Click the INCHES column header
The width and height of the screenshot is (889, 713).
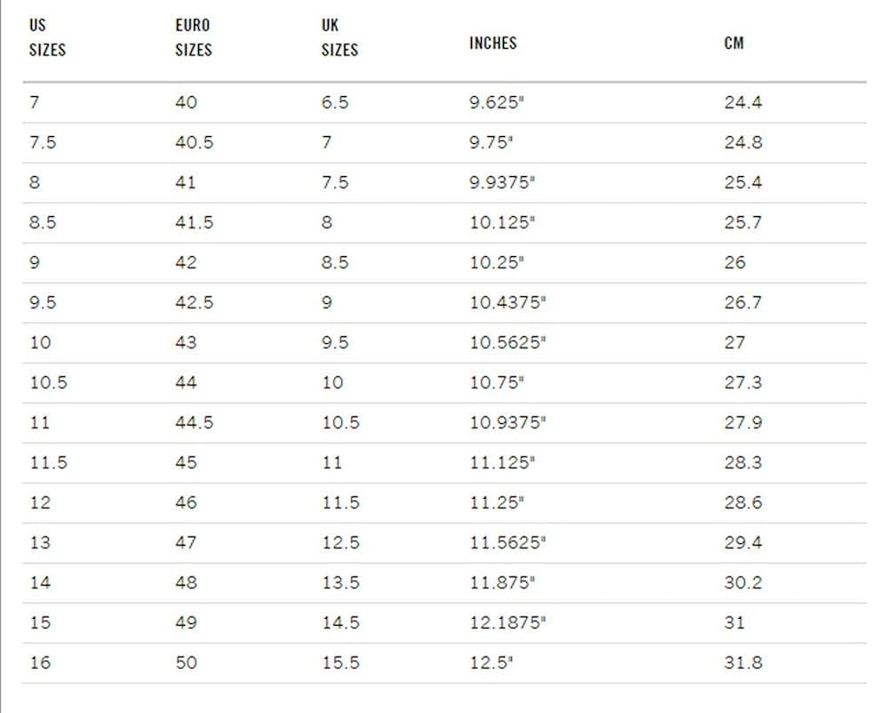click(493, 43)
